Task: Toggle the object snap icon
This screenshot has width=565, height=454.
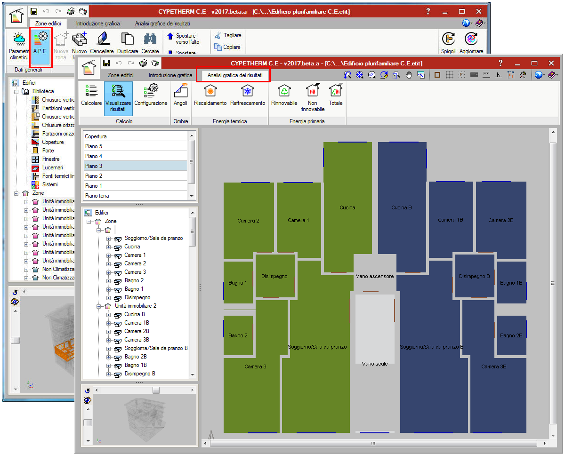Action: (x=462, y=75)
